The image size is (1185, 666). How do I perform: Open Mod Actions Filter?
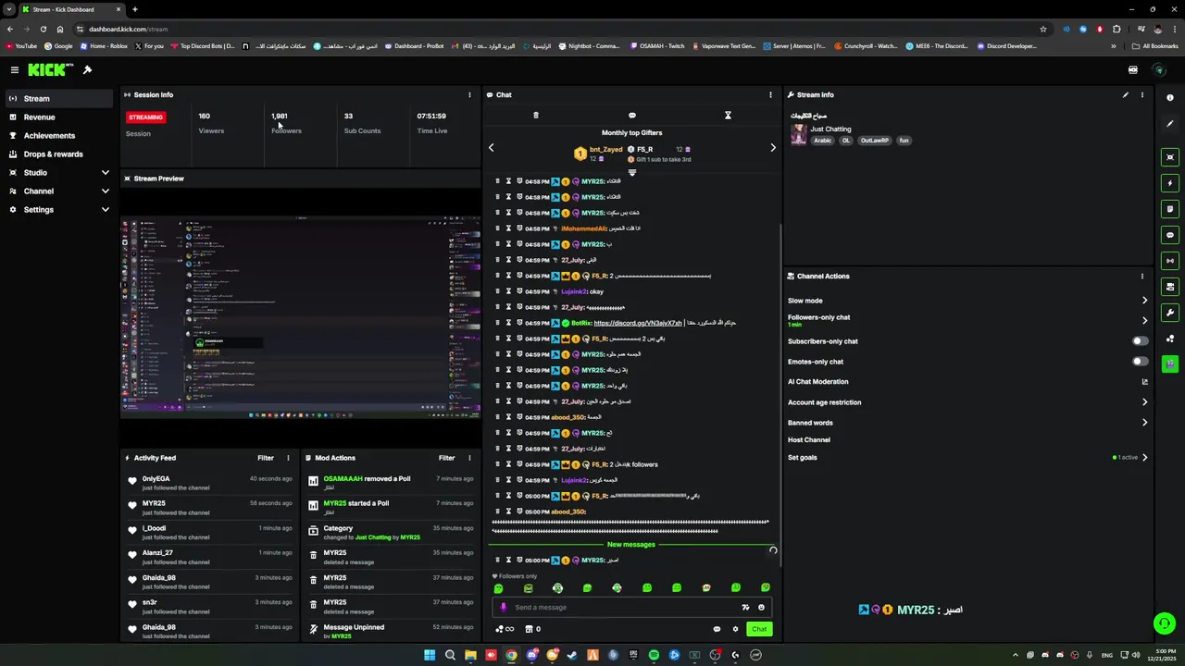[446, 458]
